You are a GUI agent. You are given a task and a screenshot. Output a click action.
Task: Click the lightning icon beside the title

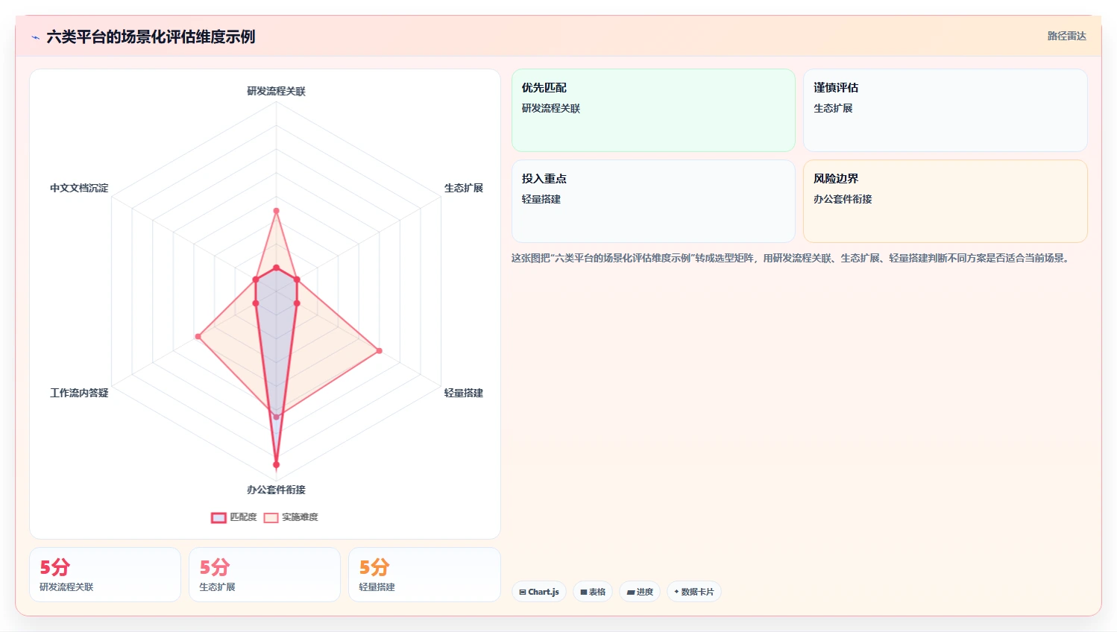click(x=35, y=37)
